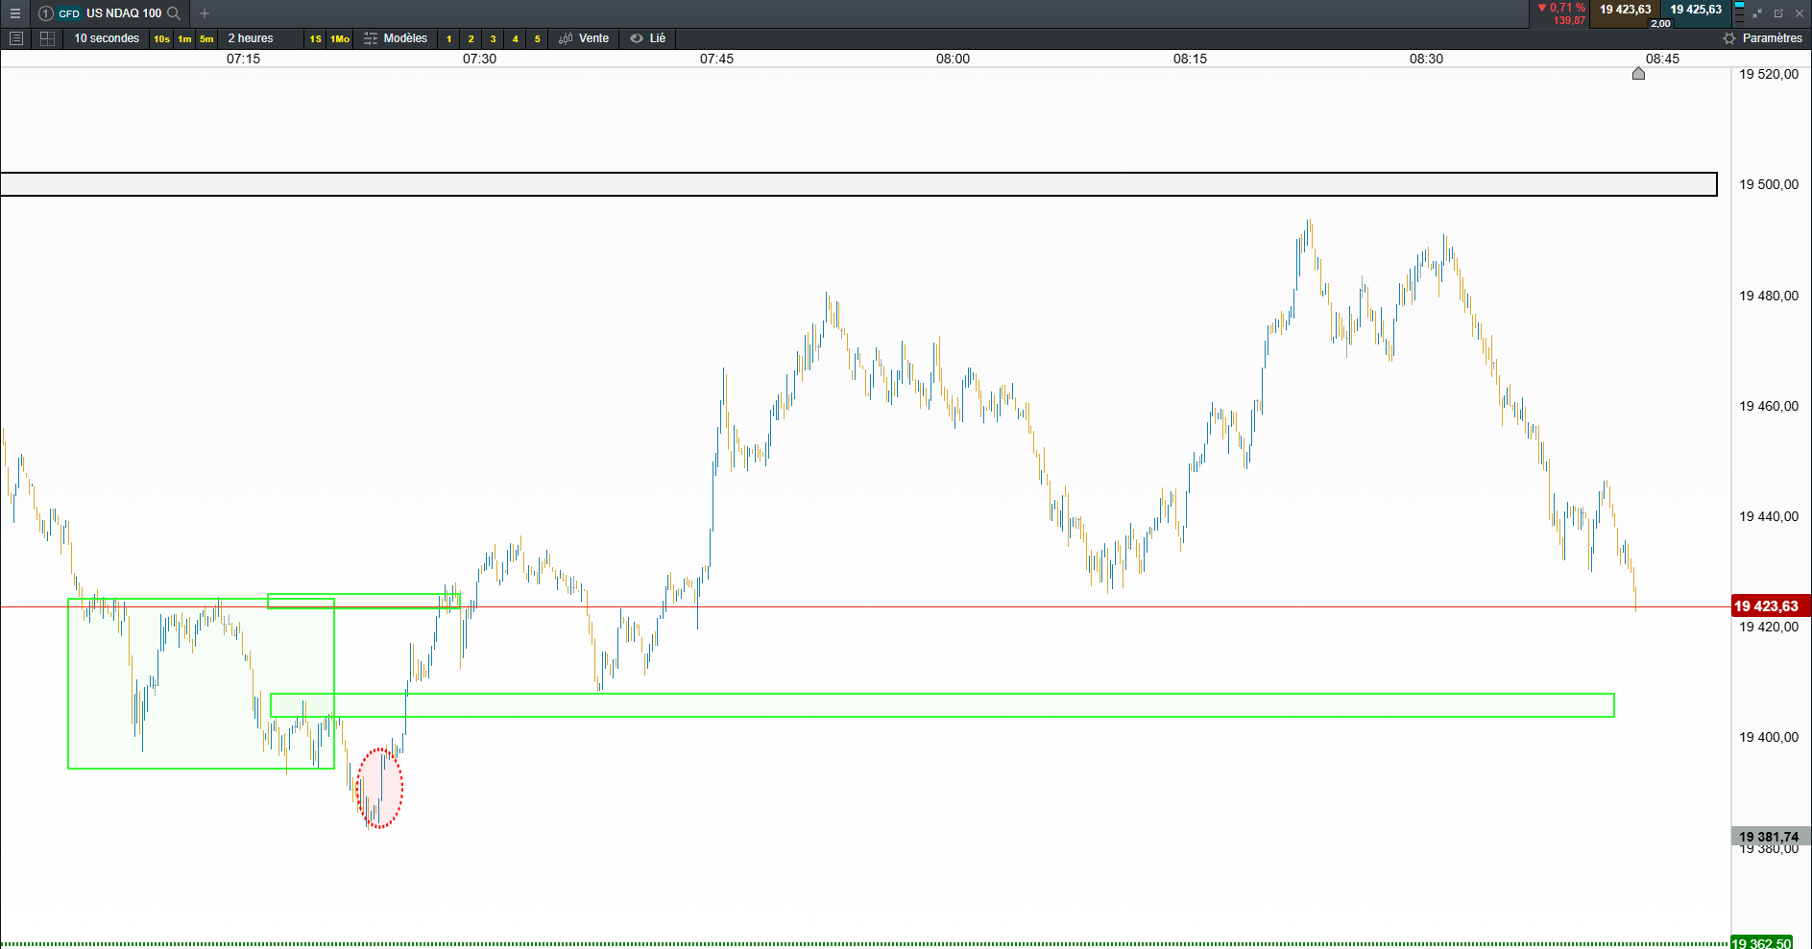Click the 19 500,00 price axis label
This screenshot has width=1812, height=949.
tap(1769, 184)
